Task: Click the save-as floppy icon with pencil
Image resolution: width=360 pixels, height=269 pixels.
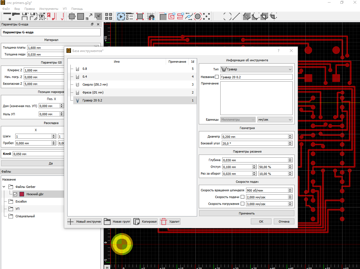Action: point(34,16)
